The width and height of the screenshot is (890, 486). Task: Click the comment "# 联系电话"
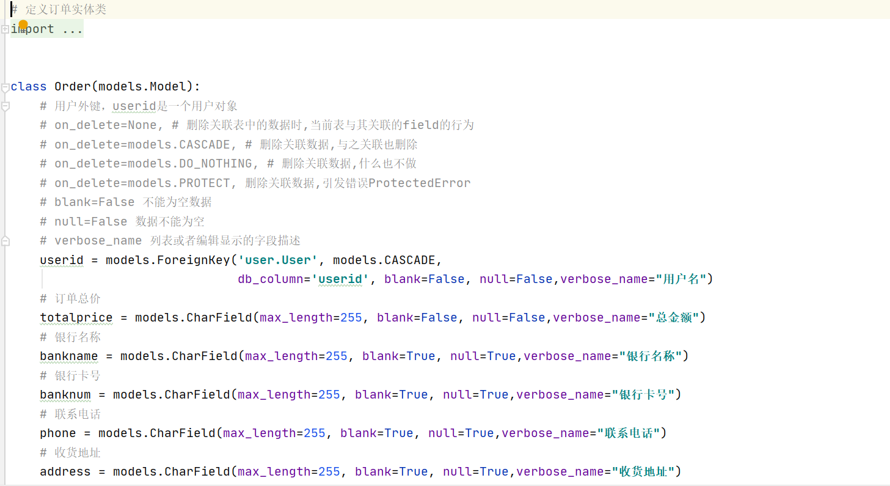coord(70,414)
